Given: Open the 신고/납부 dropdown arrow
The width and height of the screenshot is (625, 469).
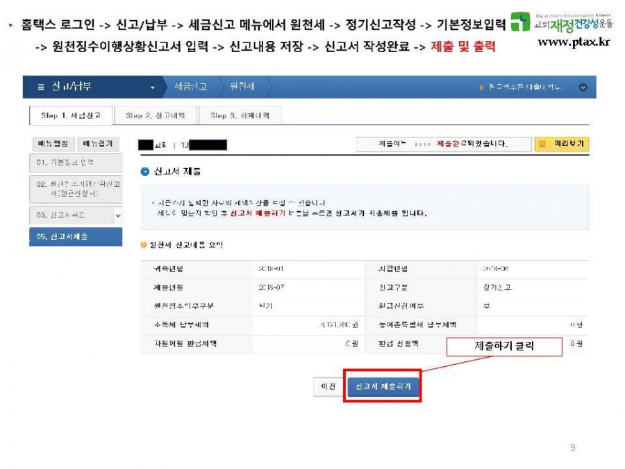Looking at the screenshot, I should [153, 88].
